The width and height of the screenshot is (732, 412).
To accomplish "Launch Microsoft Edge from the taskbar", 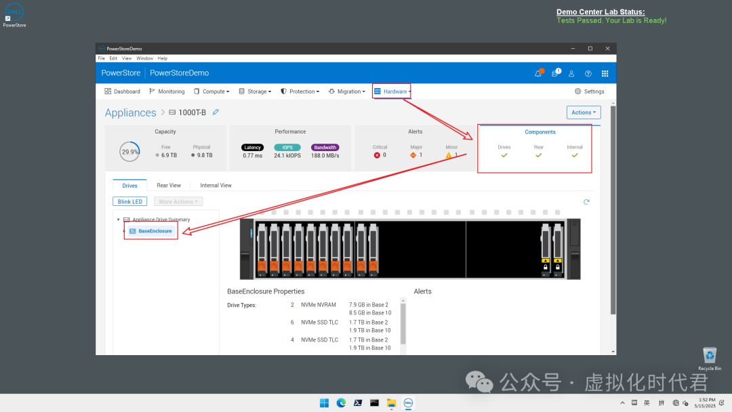I will click(341, 403).
